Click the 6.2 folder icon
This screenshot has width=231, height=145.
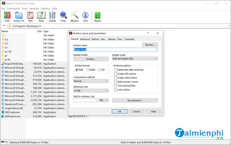click(x=3, y=39)
